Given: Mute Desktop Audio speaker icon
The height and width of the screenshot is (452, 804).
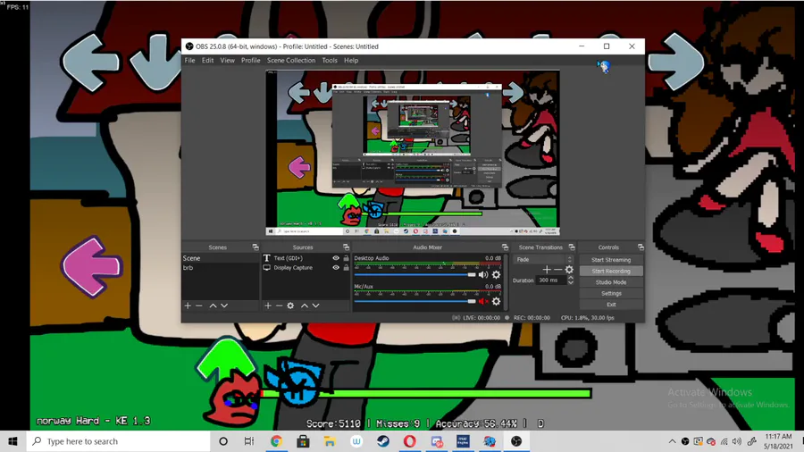Looking at the screenshot, I should [x=483, y=275].
